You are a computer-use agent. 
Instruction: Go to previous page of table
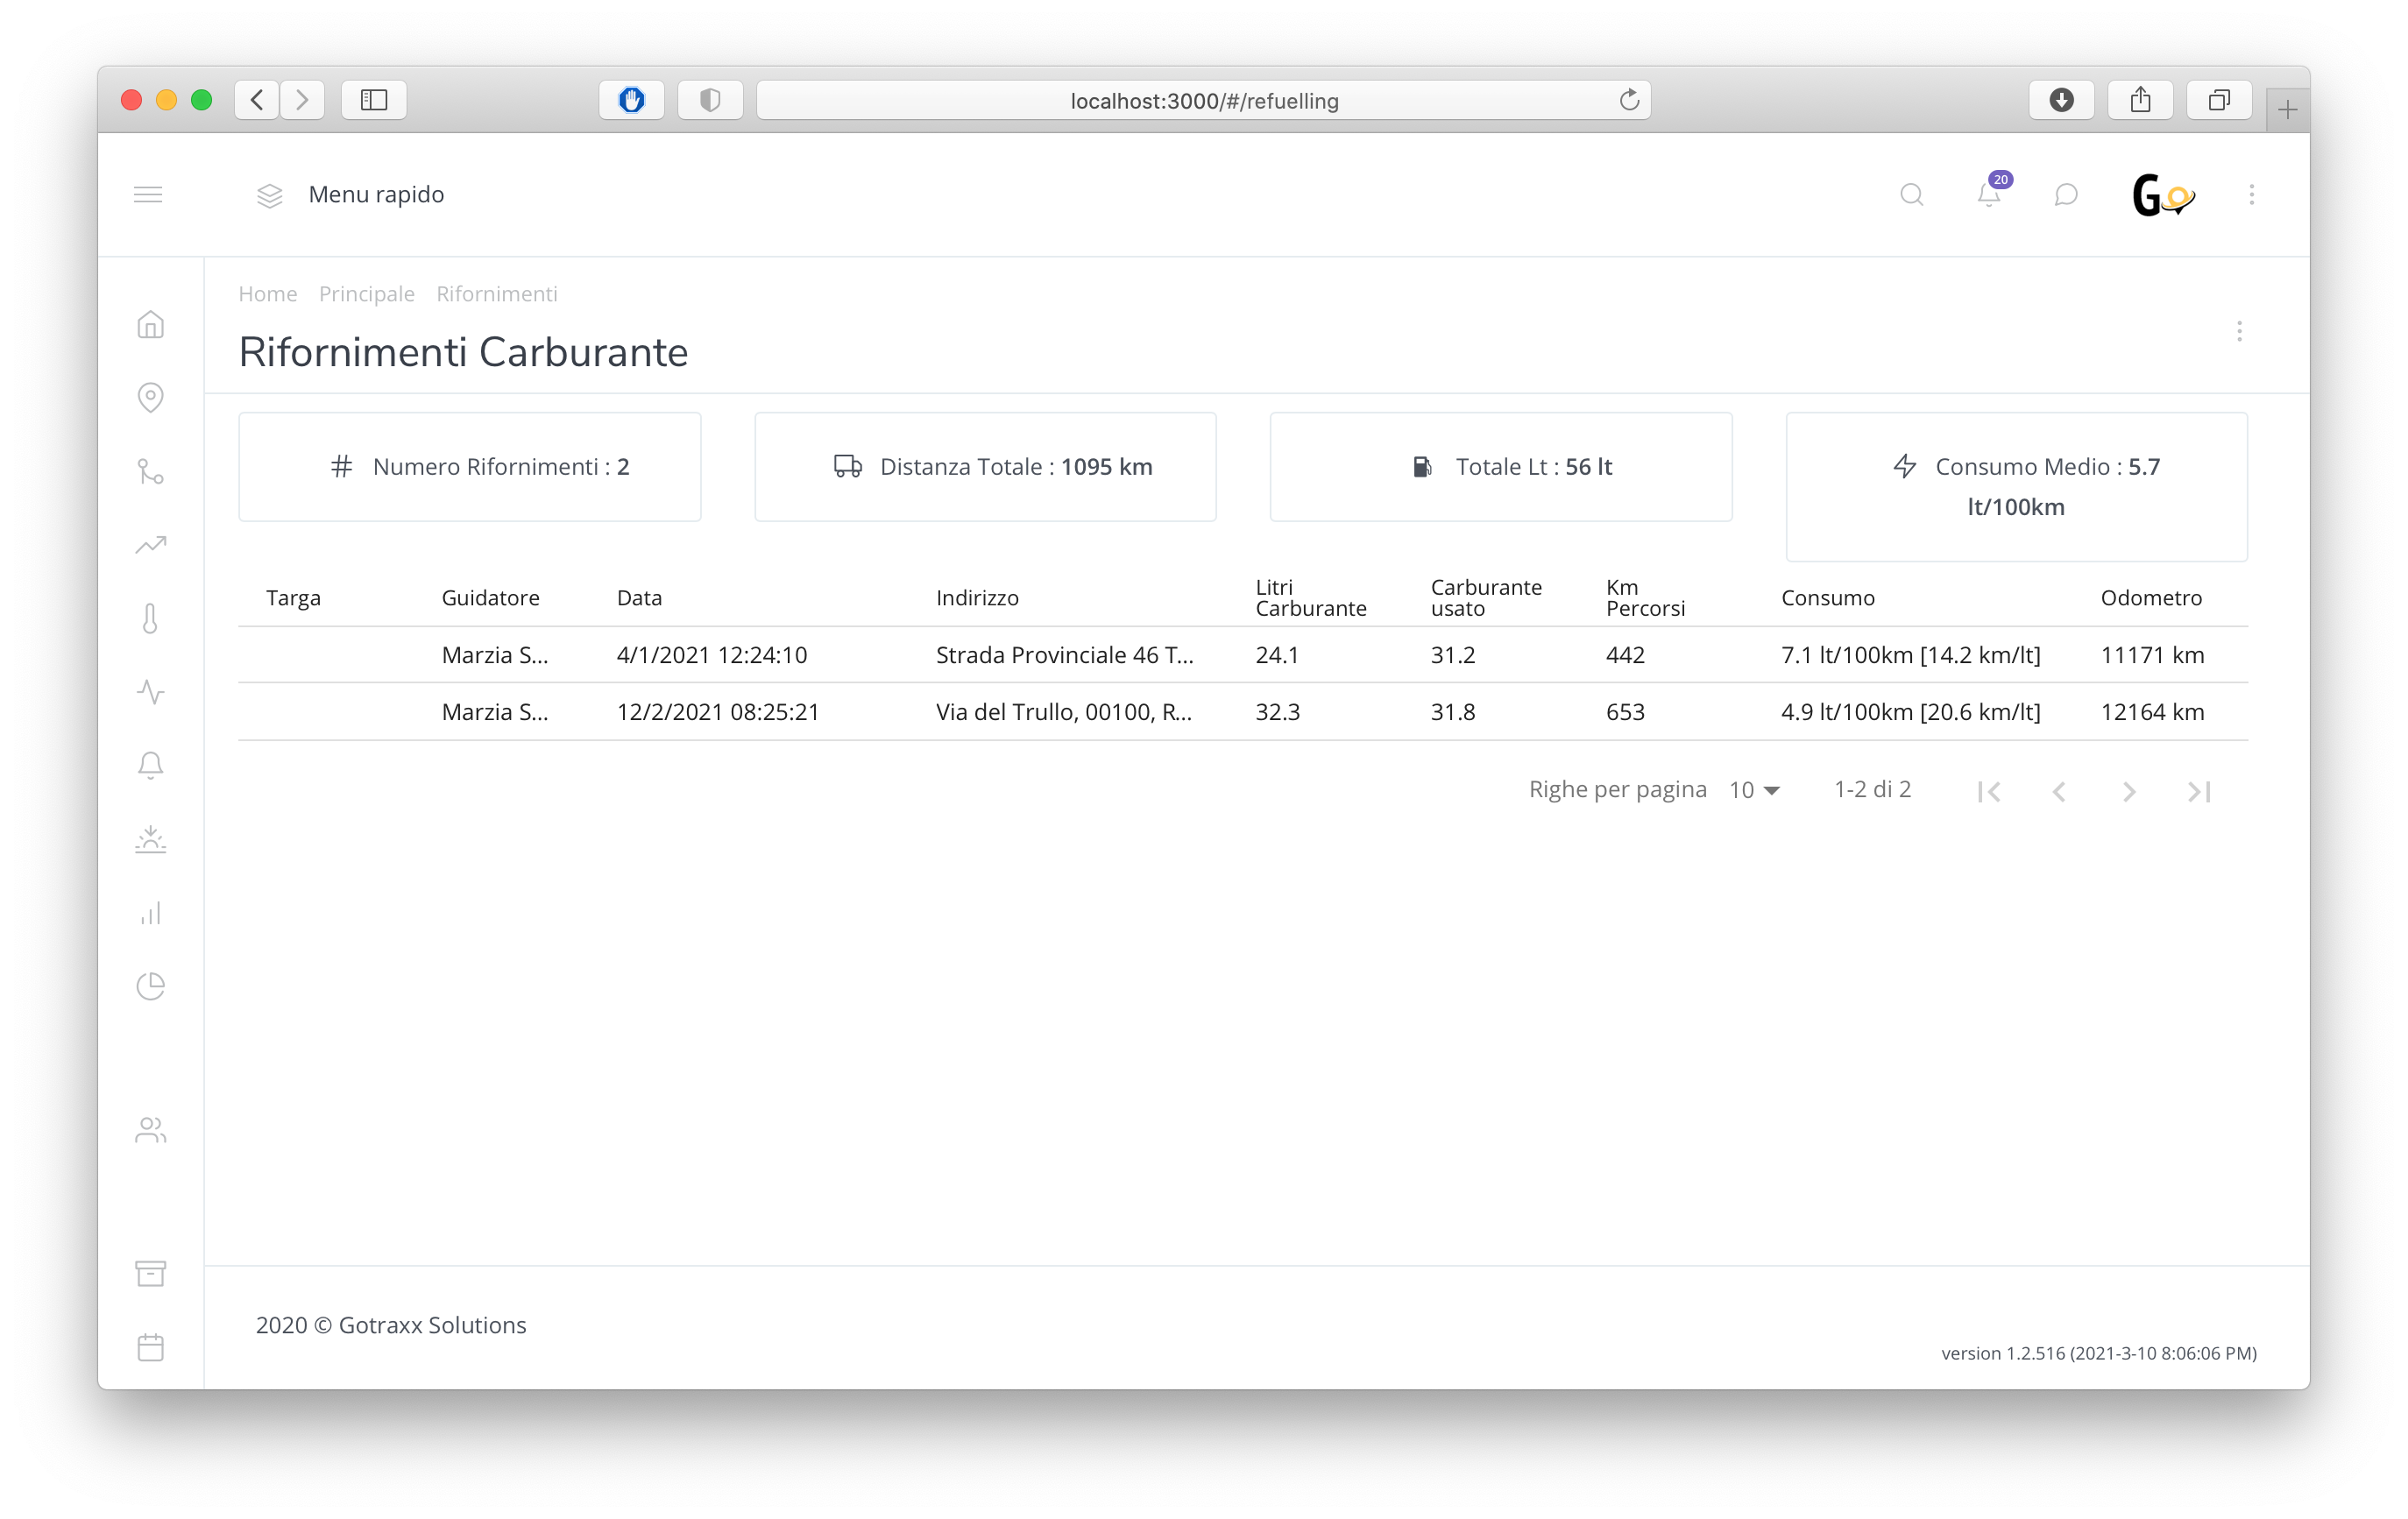click(2059, 792)
